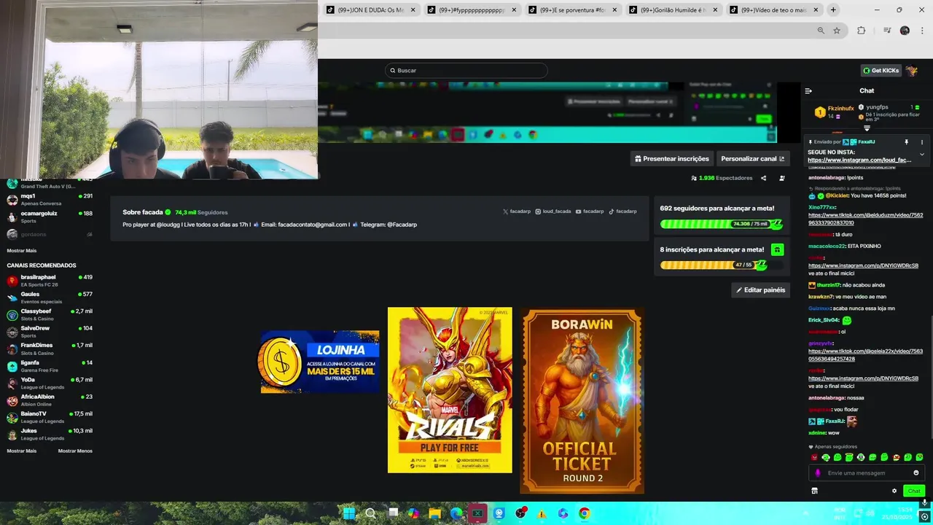Screen dimensions: 933x525
Task: Open liganfa channel avatar
Action: point(12,366)
